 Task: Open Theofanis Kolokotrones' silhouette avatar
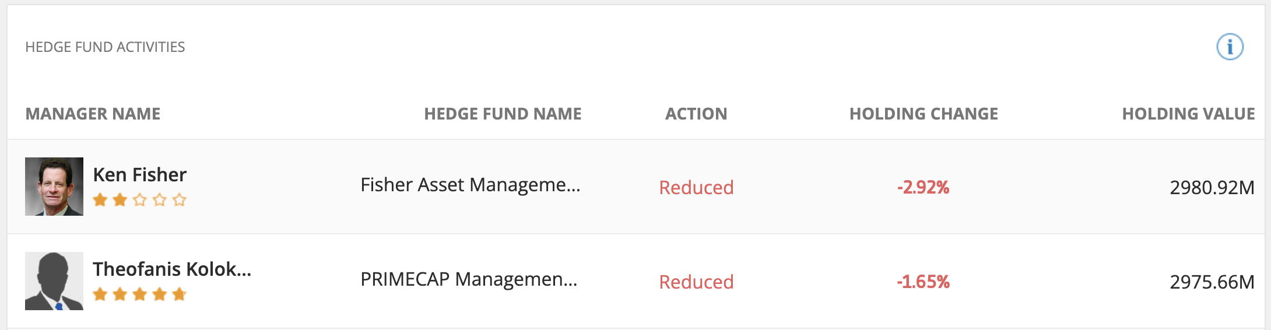(x=54, y=281)
